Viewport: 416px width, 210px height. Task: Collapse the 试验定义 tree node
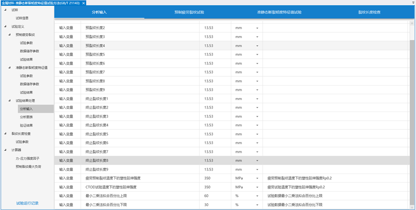pyautogui.click(x=5, y=26)
